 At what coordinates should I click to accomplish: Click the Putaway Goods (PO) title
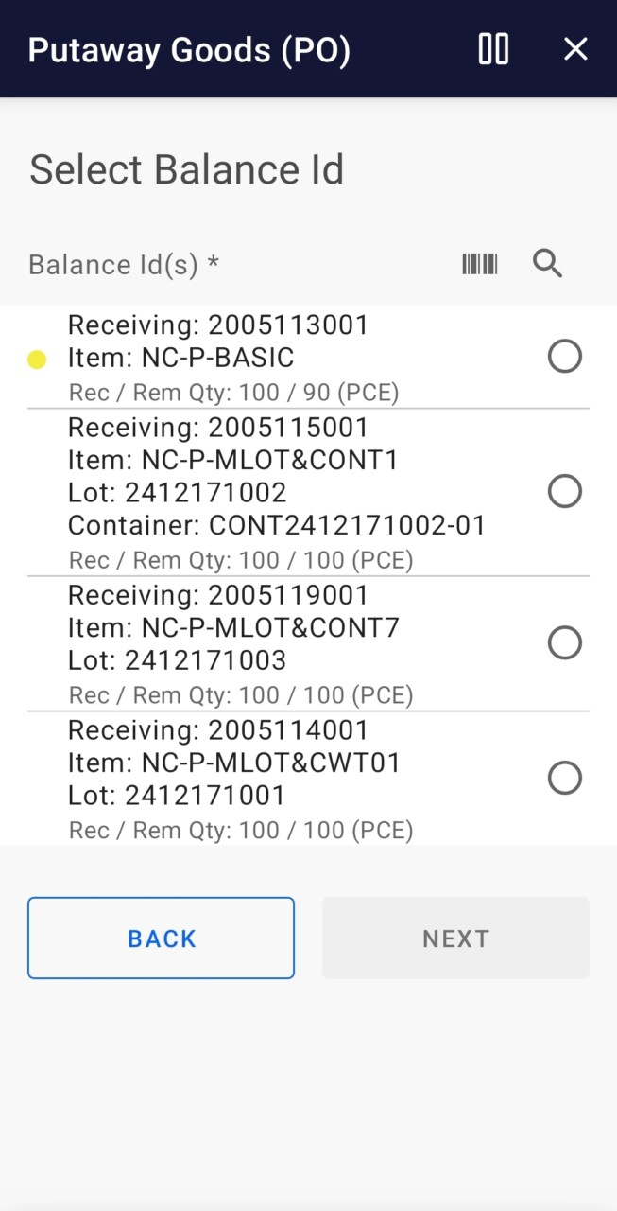pyautogui.click(x=189, y=50)
